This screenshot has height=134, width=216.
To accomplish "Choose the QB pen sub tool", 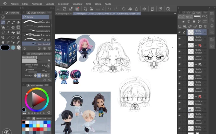I will (36, 39).
